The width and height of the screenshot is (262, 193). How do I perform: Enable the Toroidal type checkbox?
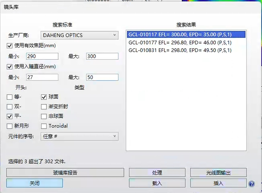(44, 126)
